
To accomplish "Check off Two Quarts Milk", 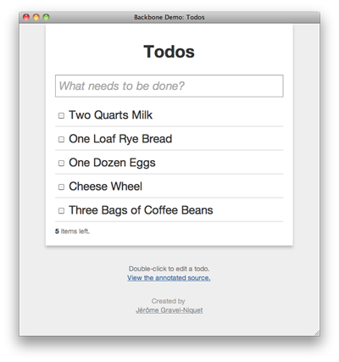I will click(x=61, y=115).
